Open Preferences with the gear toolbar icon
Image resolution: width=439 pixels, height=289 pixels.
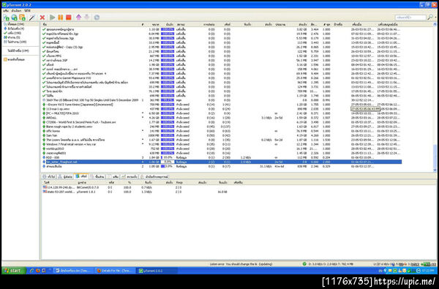point(97,18)
